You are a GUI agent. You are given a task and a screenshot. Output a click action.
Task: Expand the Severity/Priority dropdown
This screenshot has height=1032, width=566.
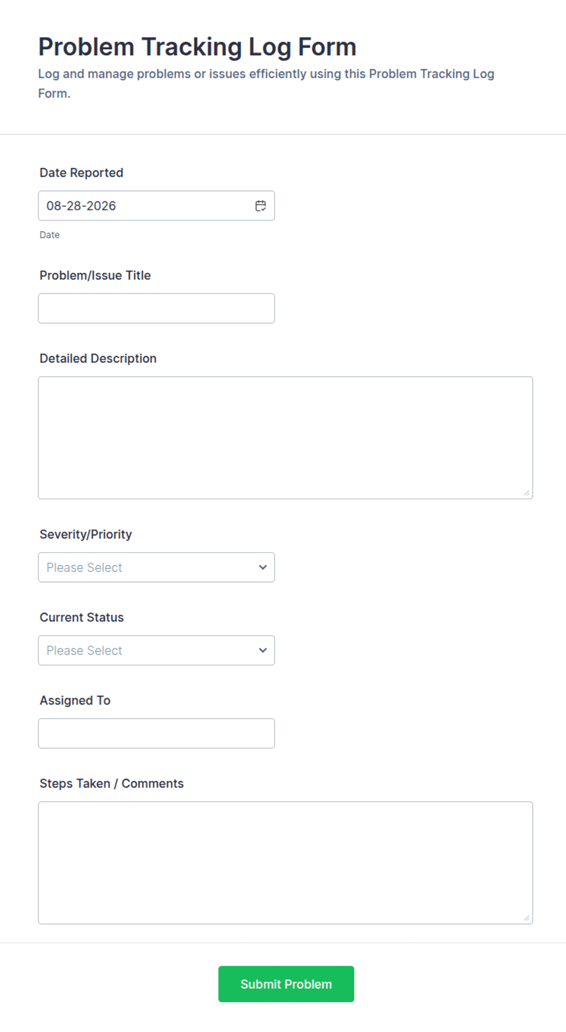156,567
